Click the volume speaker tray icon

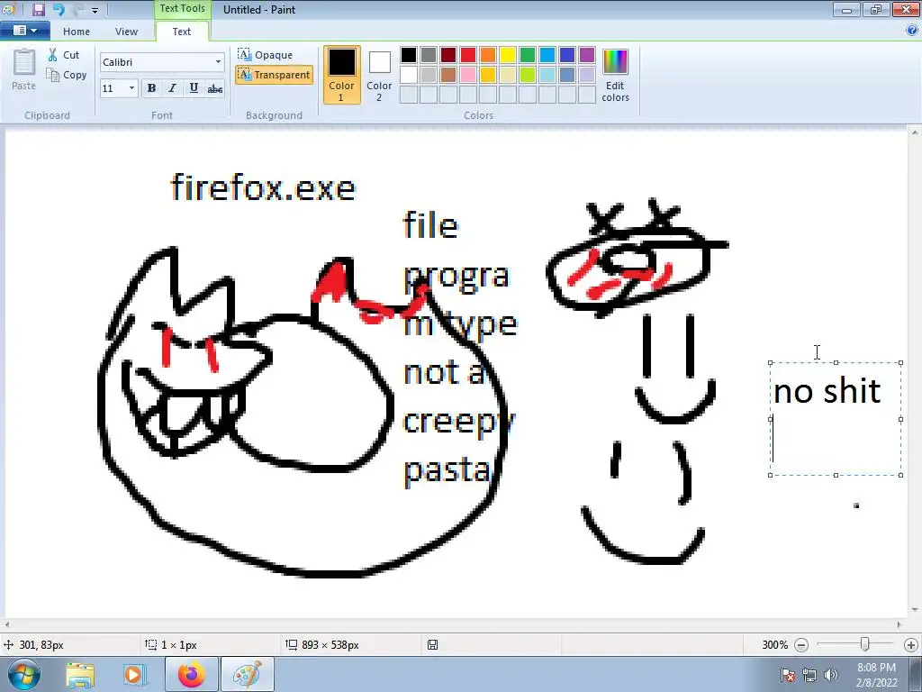tap(831, 675)
